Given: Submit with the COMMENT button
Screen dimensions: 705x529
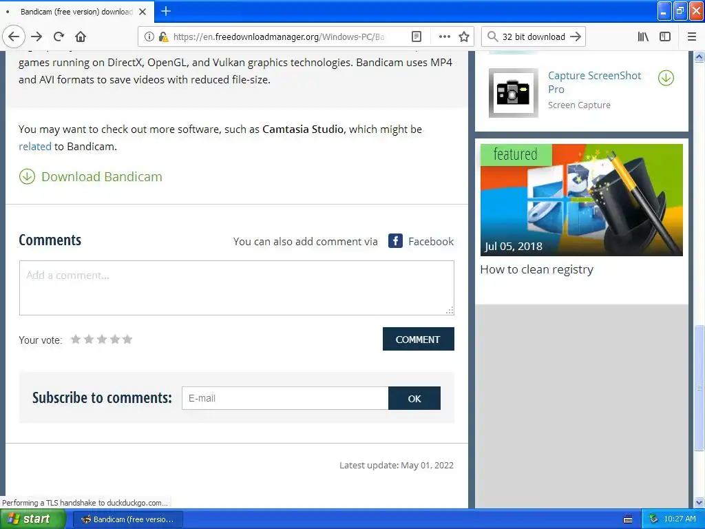Looking at the screenshot, I should (x=418, y=339).
